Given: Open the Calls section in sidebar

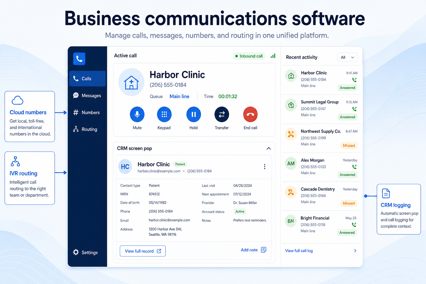Looking at the screenshot, I should 87,78.
